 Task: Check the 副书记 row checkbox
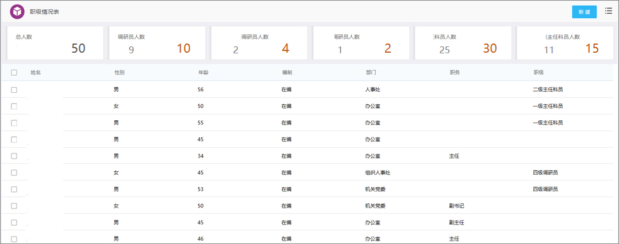[14, 206]
